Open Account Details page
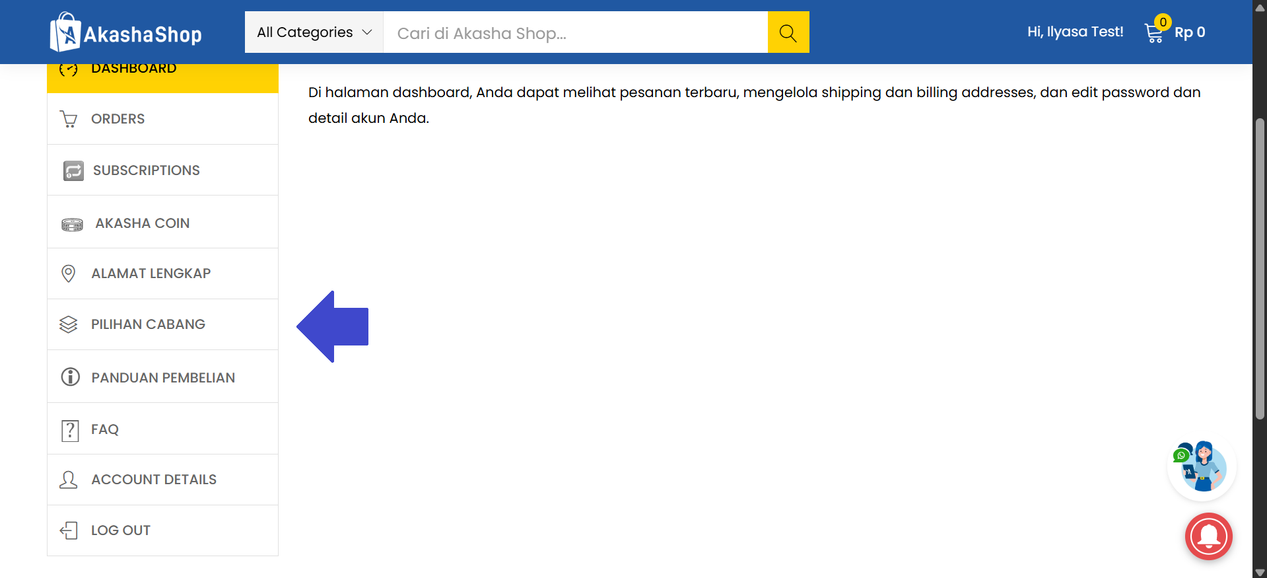 pos(154,480)
